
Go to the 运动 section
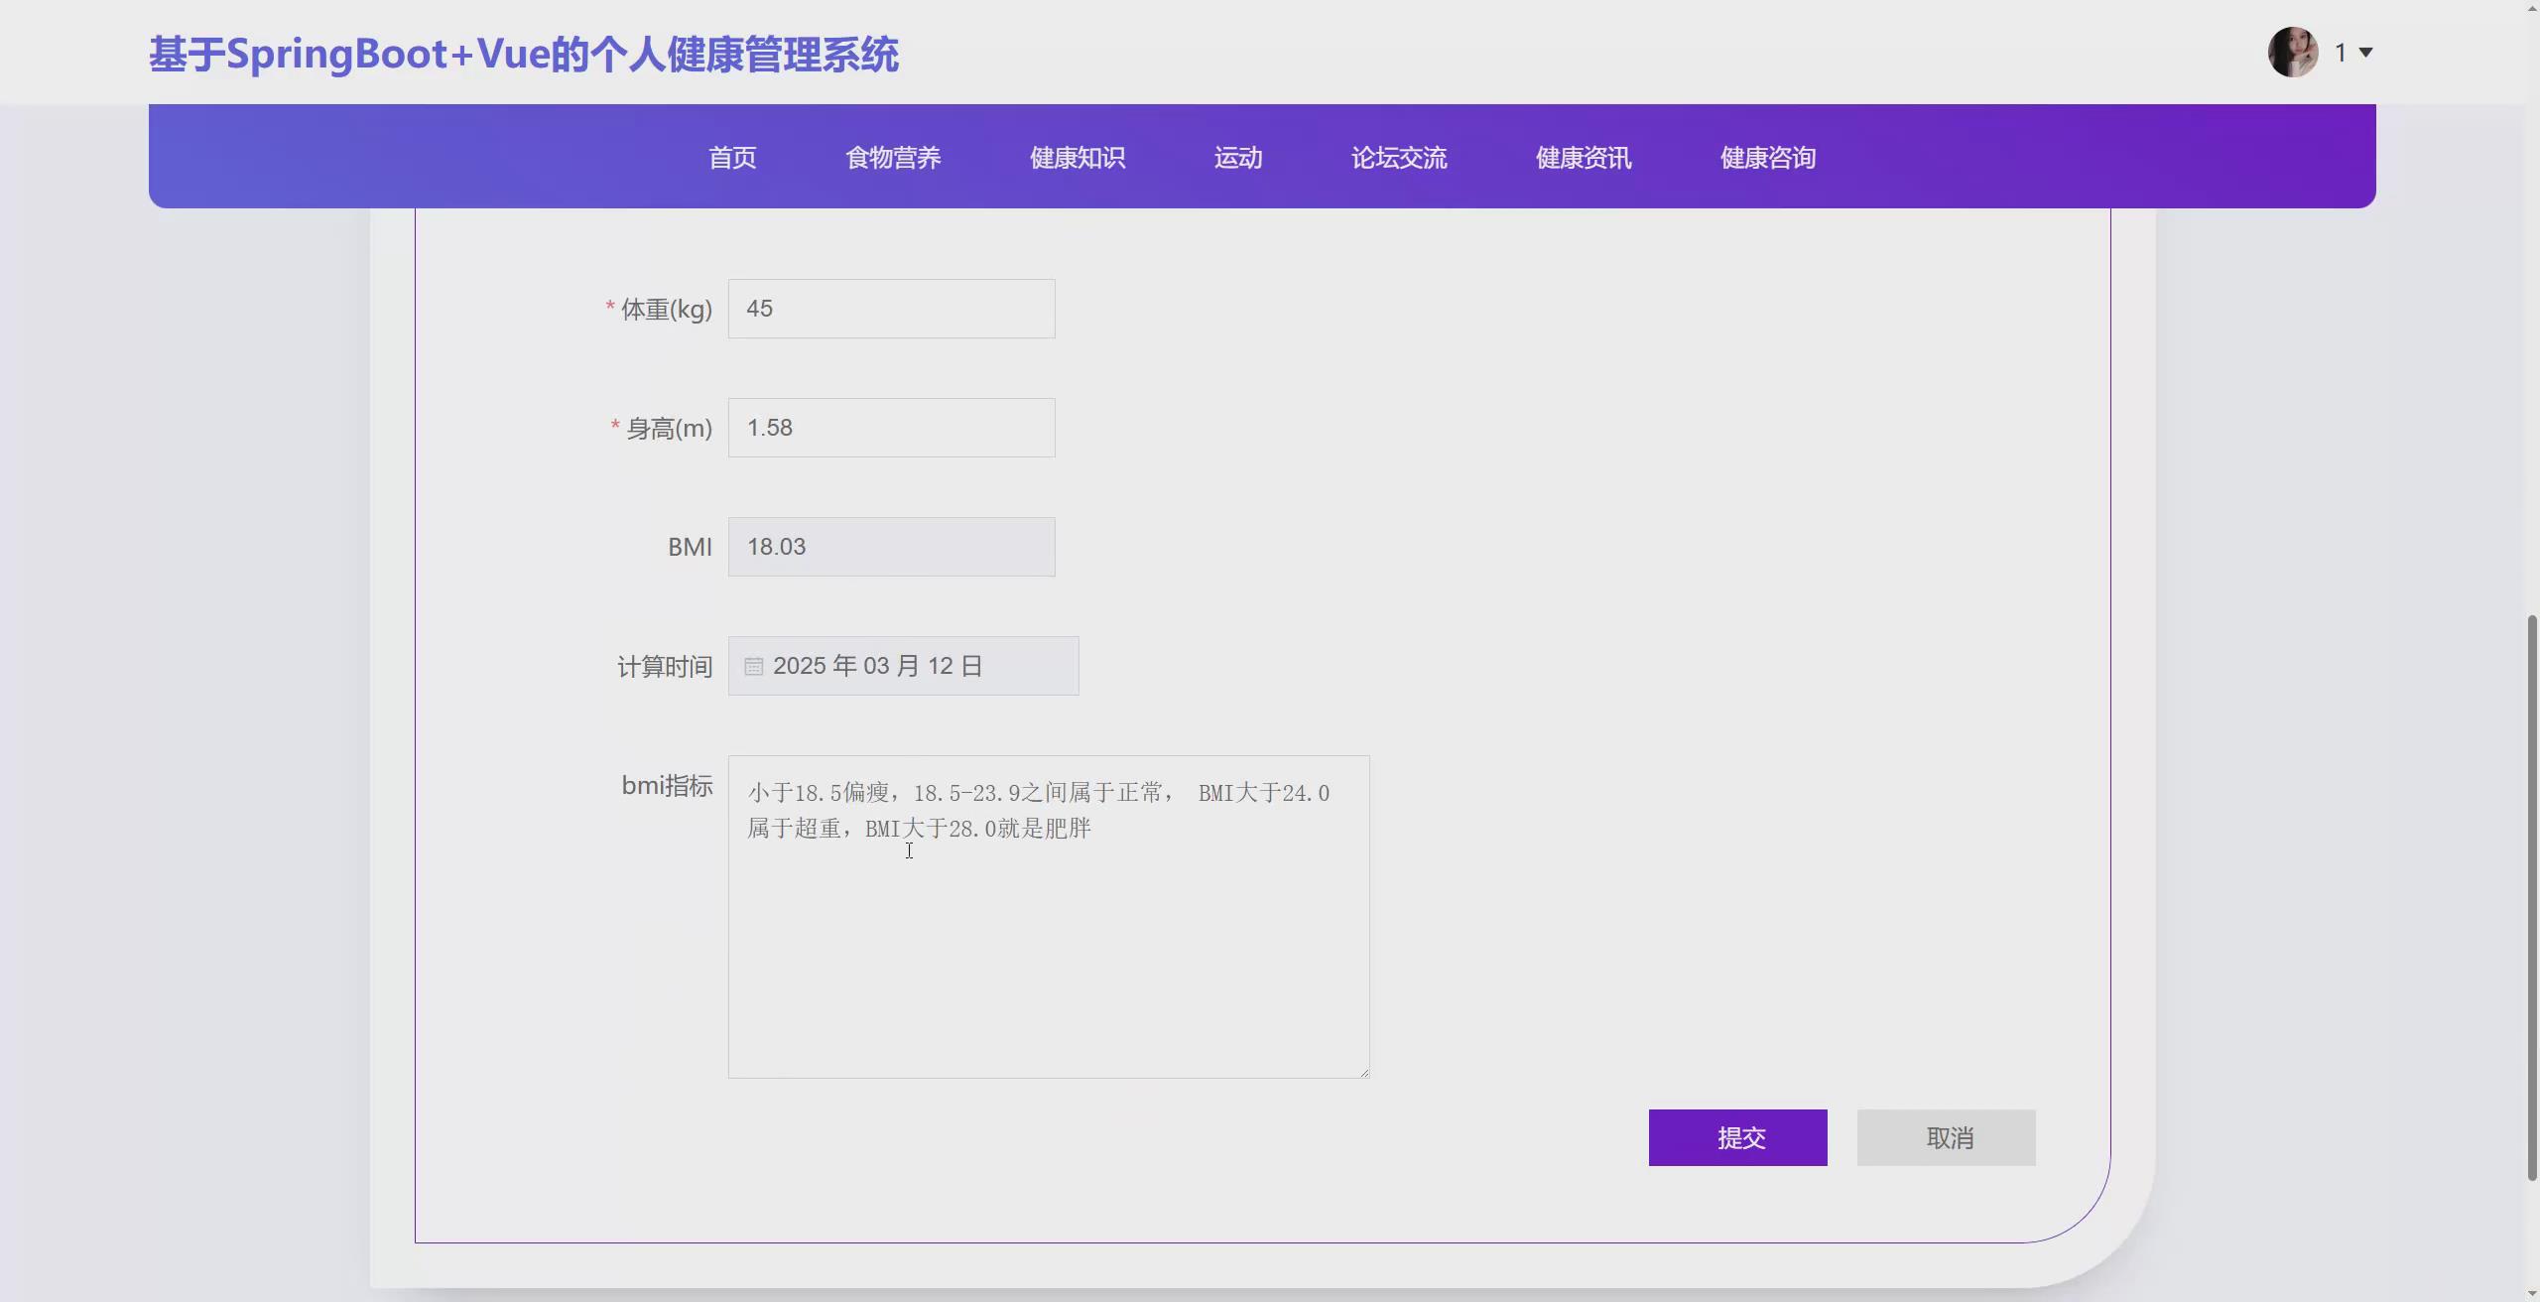pos(1237,157)
